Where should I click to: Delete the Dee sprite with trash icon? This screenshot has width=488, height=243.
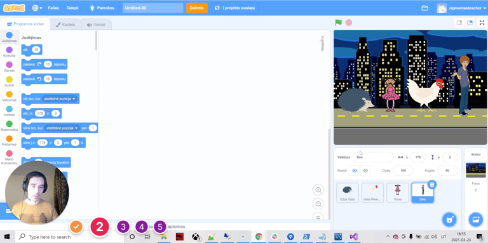click(x=432, y=185)
